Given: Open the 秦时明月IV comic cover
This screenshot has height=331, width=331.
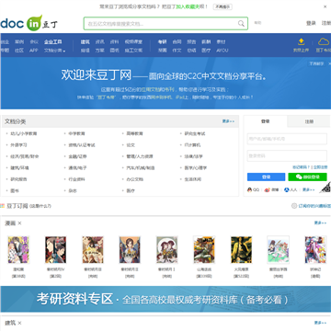Looking at the screenshot, I should [x=55, y=249].
